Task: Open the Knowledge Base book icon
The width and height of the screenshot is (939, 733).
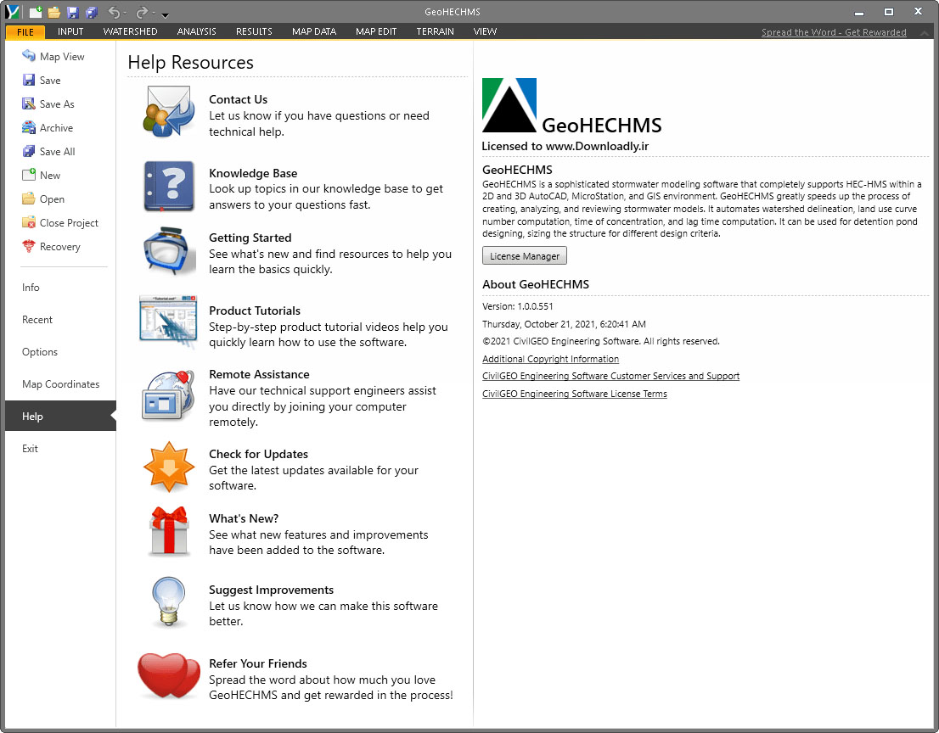Action: point(169,187)
